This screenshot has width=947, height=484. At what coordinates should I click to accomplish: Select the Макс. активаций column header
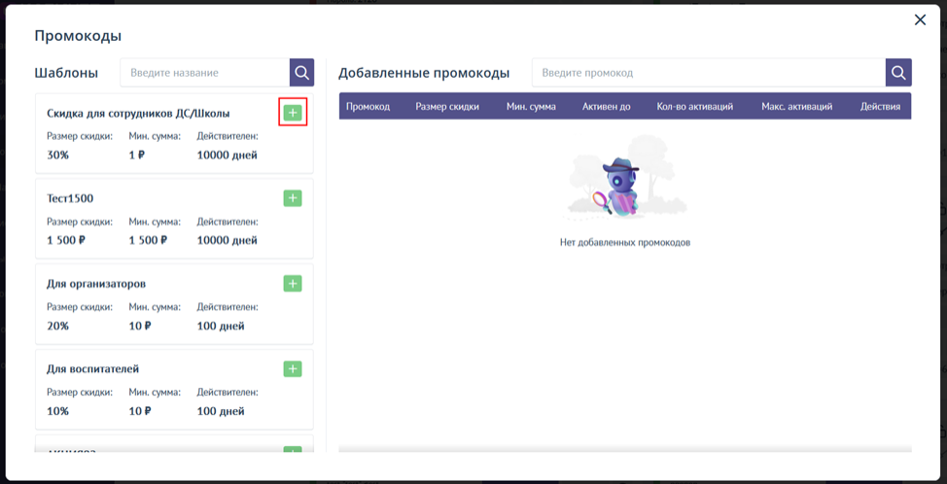(x=796, y=106)
